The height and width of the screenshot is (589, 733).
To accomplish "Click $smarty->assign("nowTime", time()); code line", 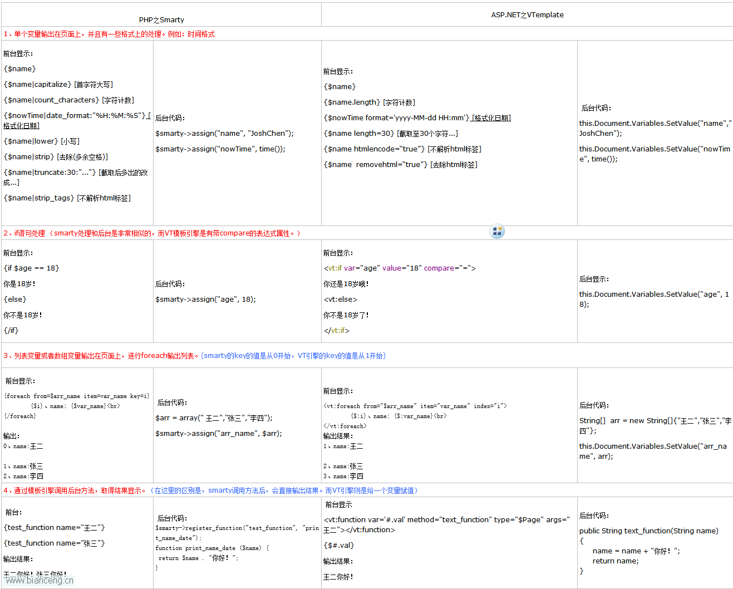I will (x=220, y=149).
